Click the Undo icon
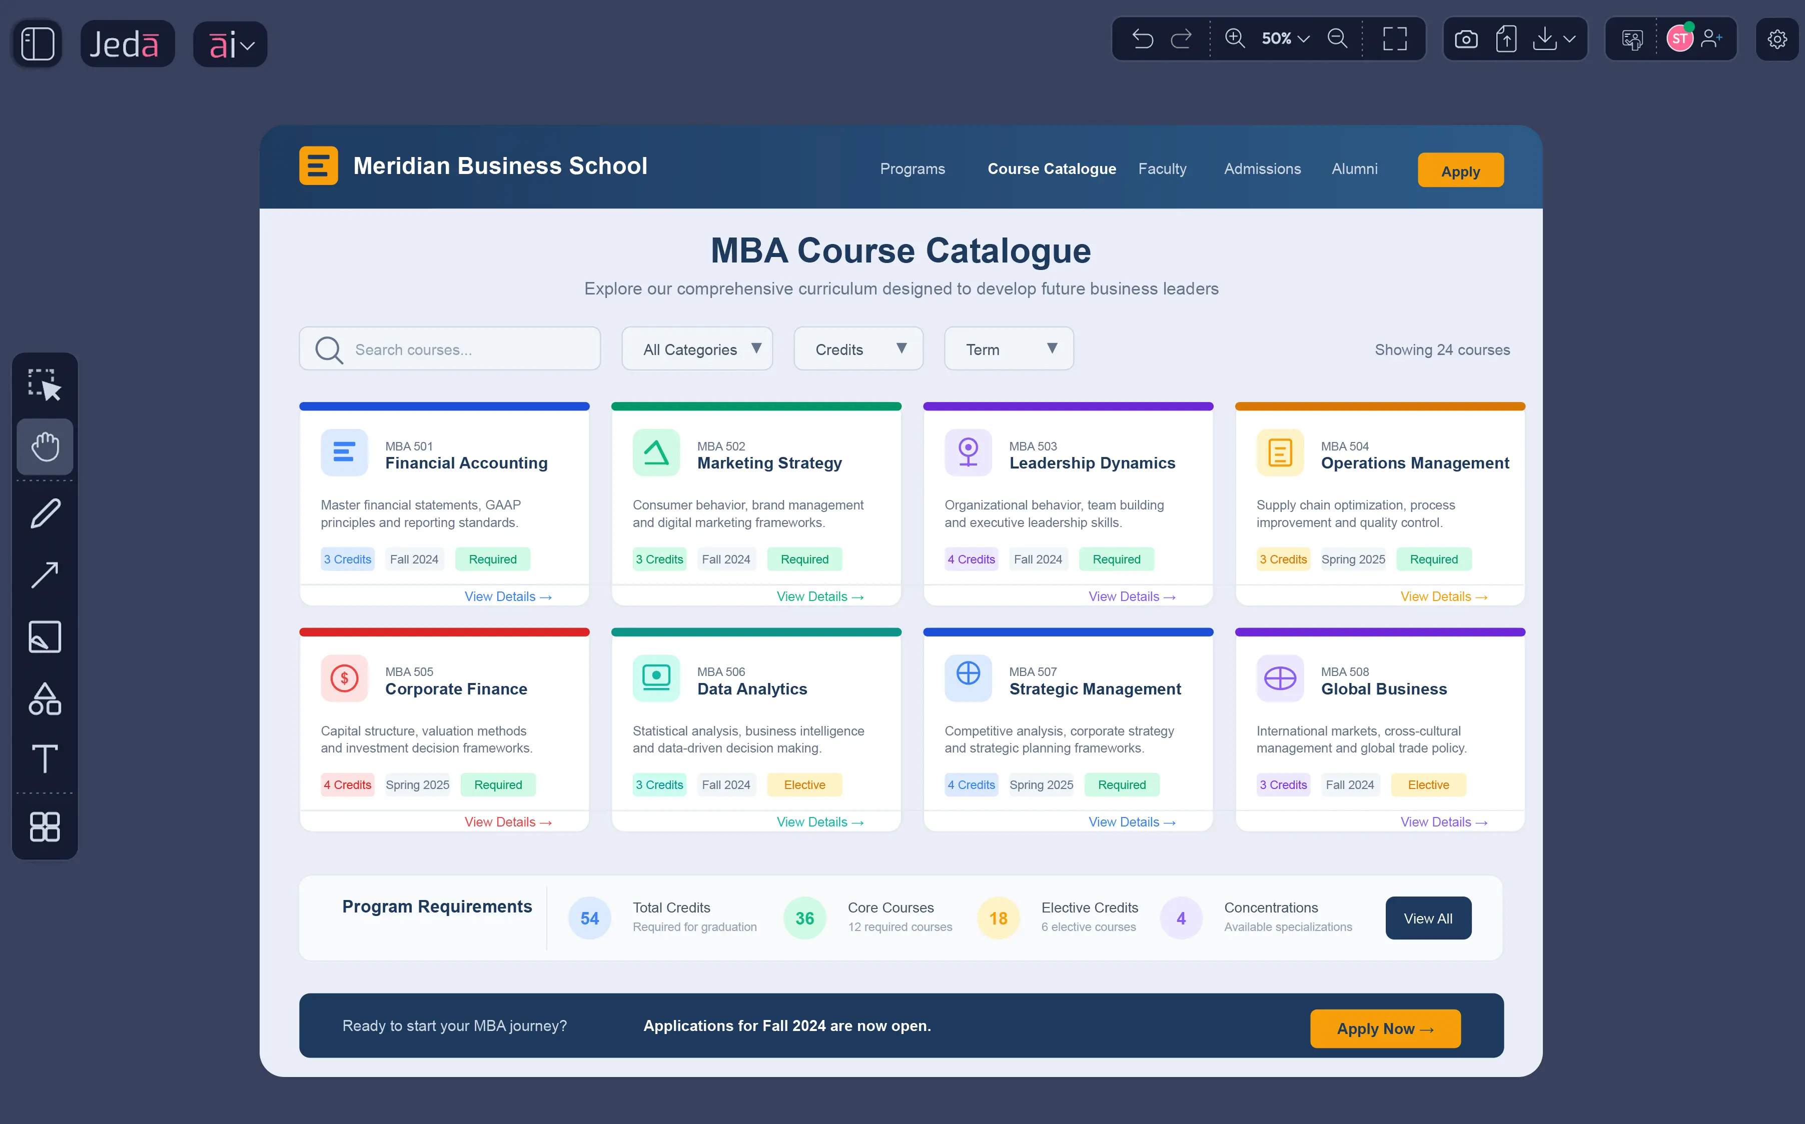Image resolution: width=1805 pixels, height=1124 pixels. pyautogui.click(x=1143, y=38)
